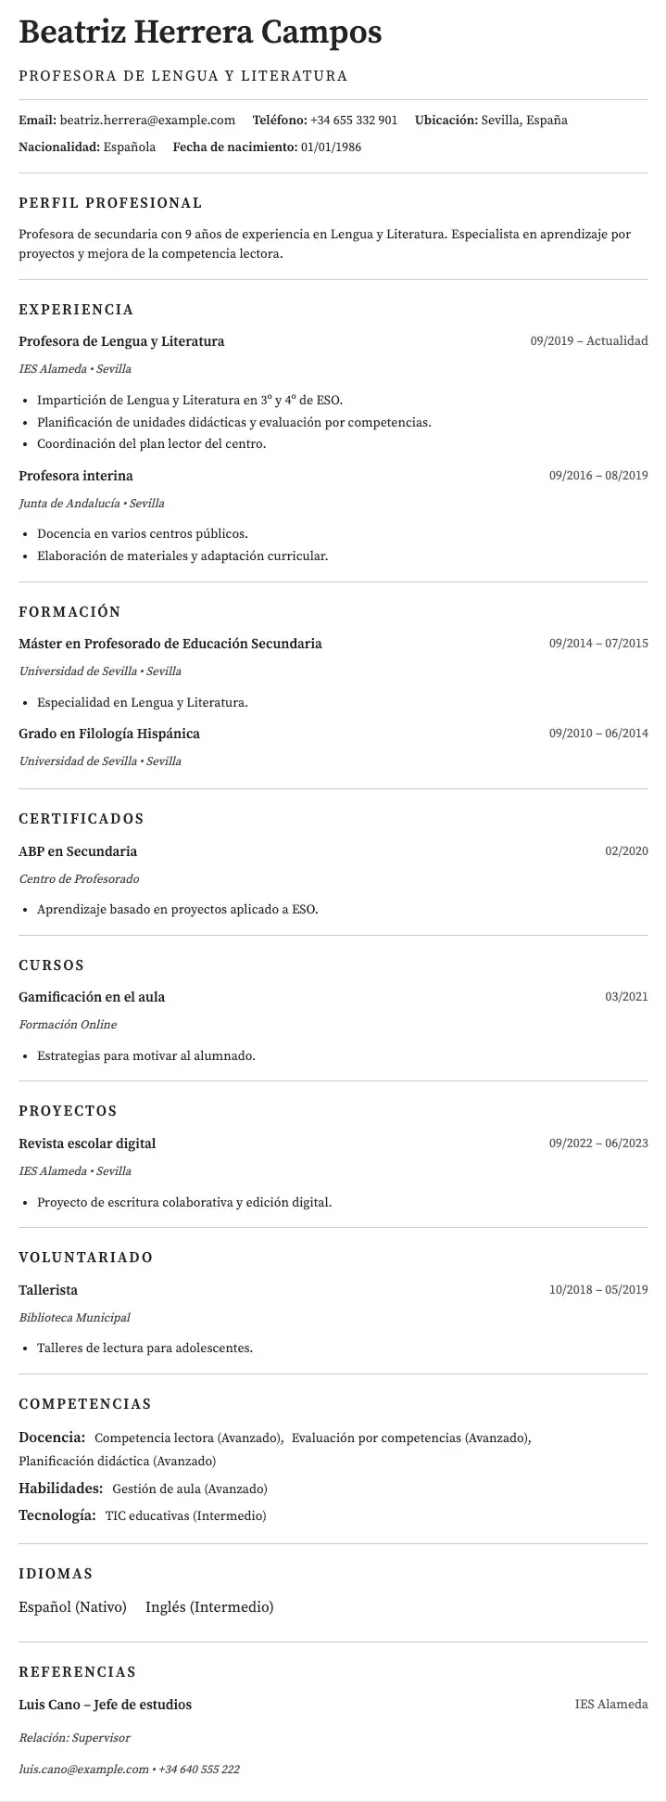Click reference Luis Cano – Jefe de estudios
The width and height of the screenshot is (666, 1802).
point(106,1705)
